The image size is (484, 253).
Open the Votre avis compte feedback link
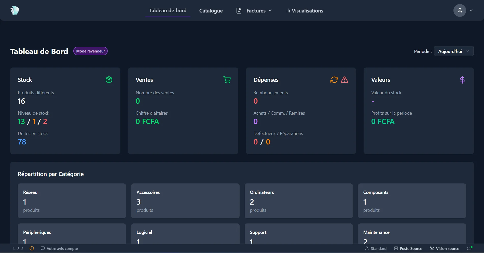59,248
